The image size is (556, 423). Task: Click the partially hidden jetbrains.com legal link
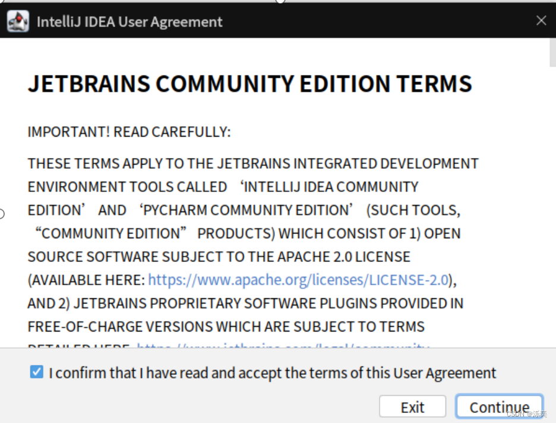(x=283, y=345)
